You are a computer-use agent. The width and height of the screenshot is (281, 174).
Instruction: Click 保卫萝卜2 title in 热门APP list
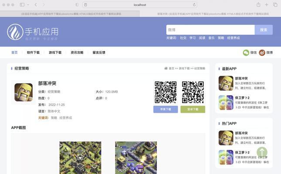pos(242,152)
